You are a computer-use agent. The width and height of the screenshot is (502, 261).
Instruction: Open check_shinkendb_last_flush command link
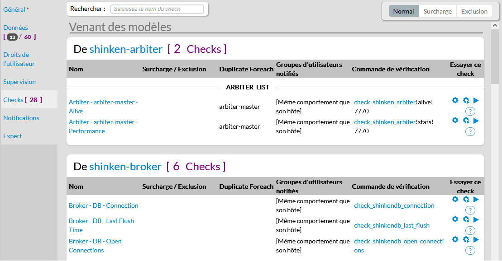[392, 225]
